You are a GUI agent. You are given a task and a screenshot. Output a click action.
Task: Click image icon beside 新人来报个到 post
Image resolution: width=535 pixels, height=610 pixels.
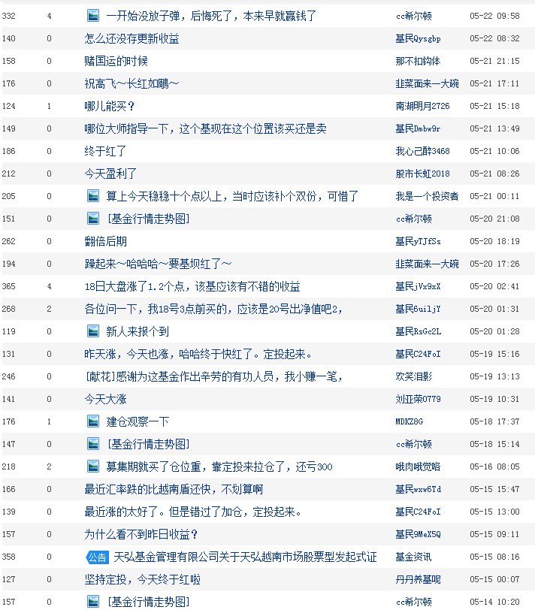pyautogui.click(x=93, y=331)
